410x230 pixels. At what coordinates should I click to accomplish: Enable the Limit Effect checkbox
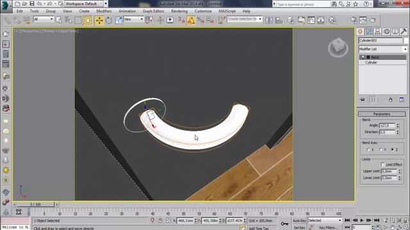click(x=383, y=165)
